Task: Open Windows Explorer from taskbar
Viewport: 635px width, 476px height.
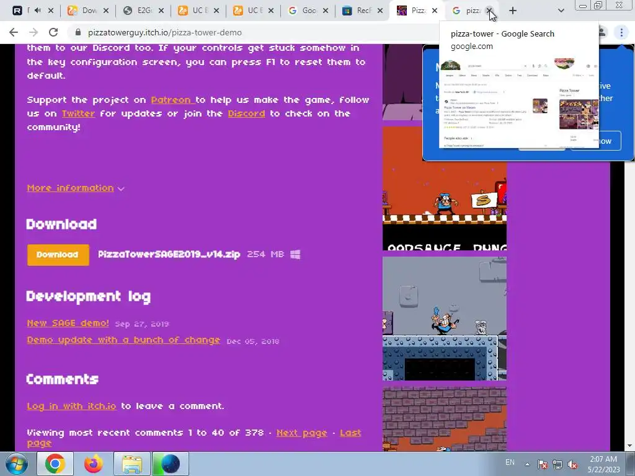Action: [132, 464]
